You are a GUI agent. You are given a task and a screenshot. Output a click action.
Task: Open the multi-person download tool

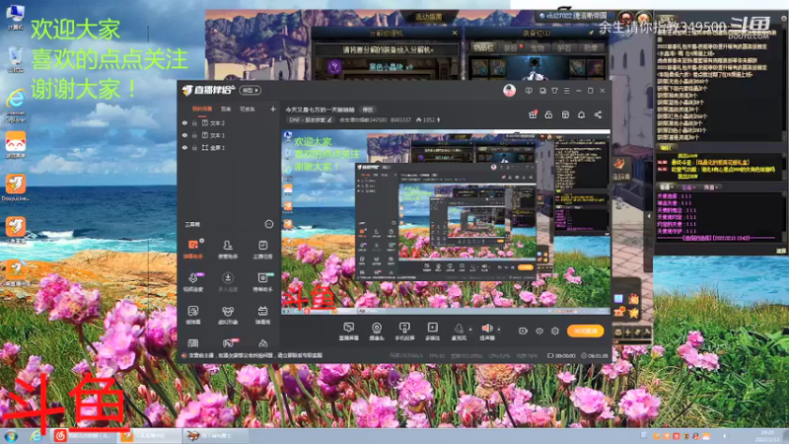pyautogui.click(x=228, y=282)
